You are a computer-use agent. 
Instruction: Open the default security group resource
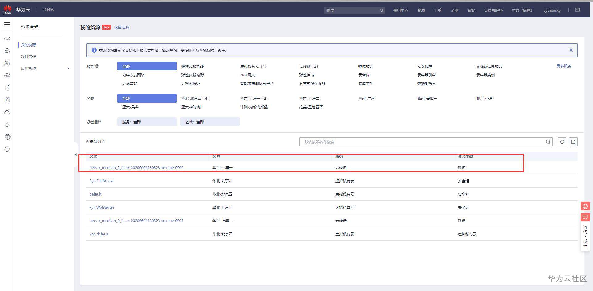coord(95,194)
